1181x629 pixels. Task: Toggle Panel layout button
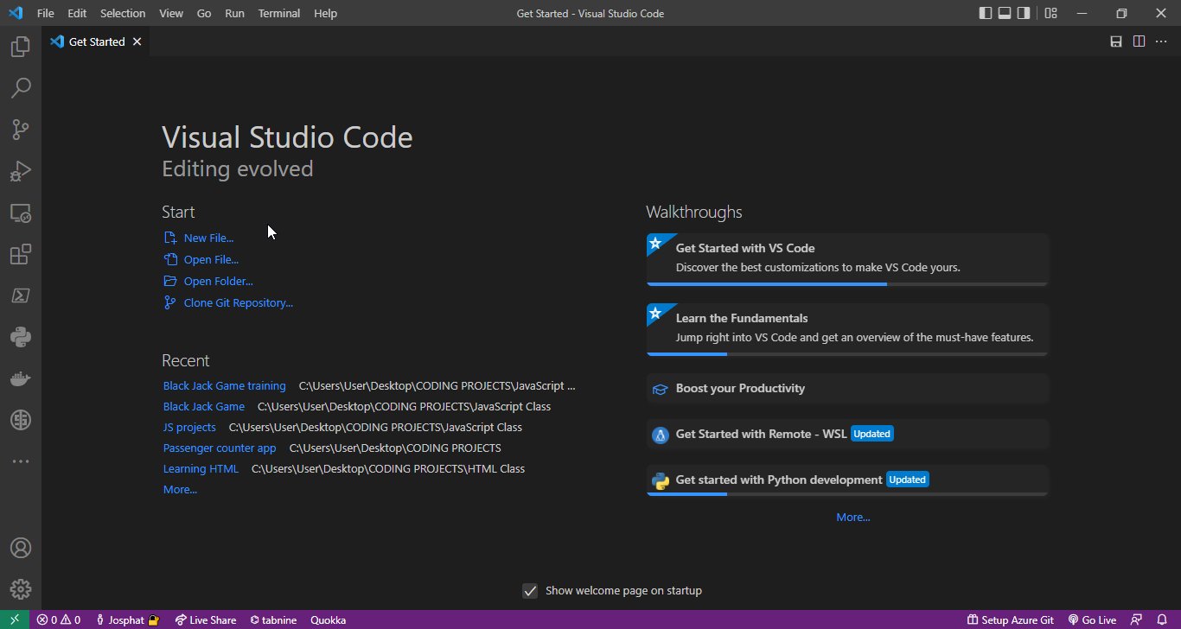tap(1005, 13)
